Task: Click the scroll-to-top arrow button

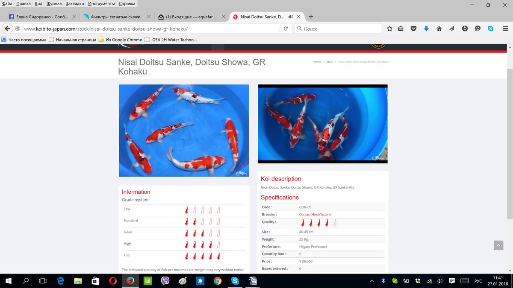Action: pos(498,245)
